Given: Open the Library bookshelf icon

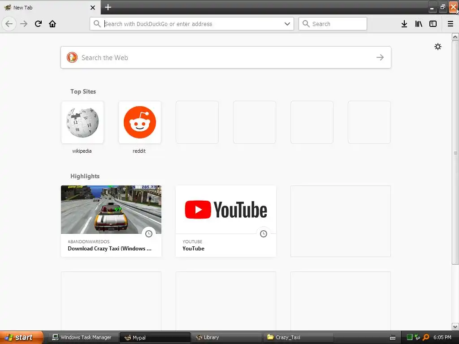Looking at the screenshot, I should coord(419,24).
